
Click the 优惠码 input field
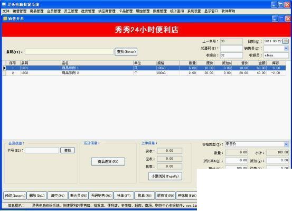[231, 48]
